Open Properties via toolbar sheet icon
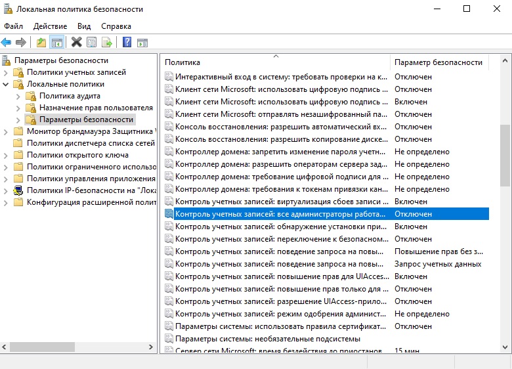This screenshot has width=512, height=369. 91,43
